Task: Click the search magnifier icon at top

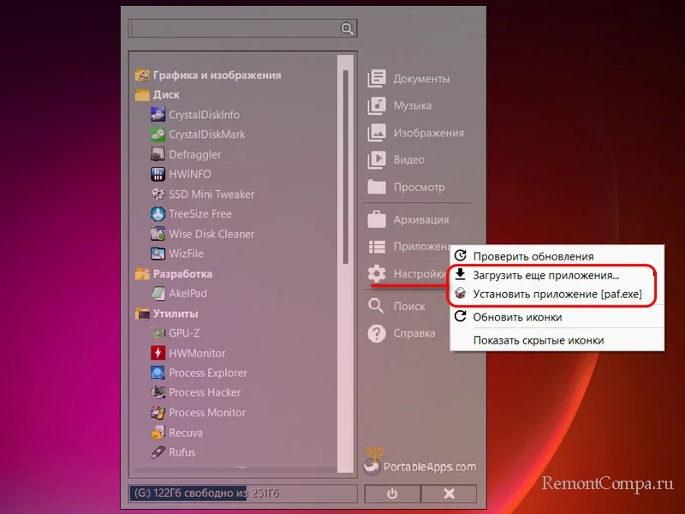Action: 347,29
